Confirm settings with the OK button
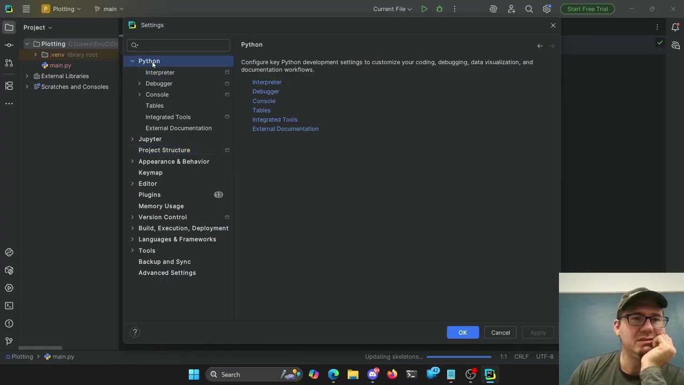 (463, 333)
